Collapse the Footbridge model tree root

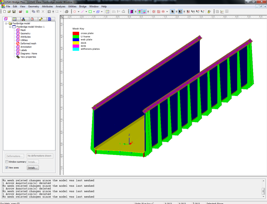(6, 23)
